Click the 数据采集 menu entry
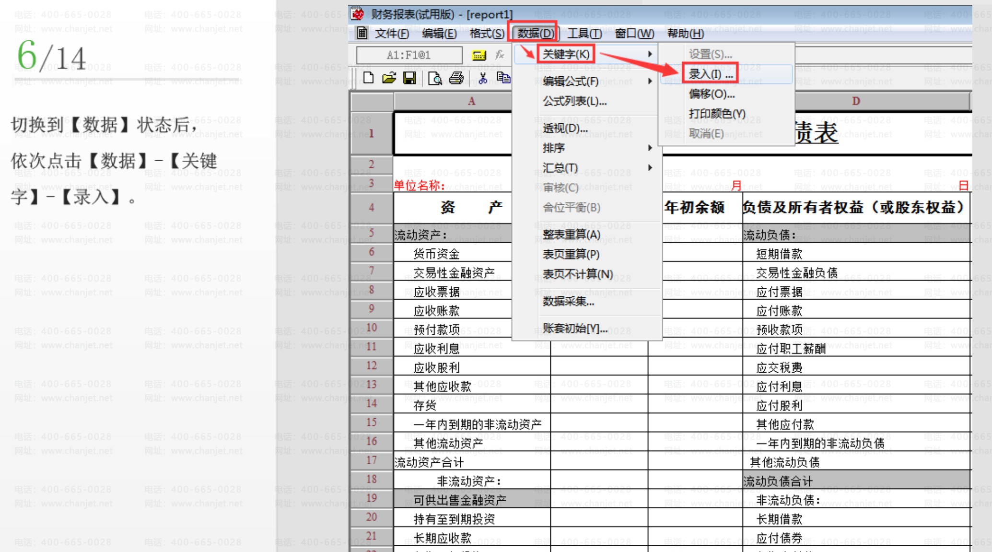This screenshot has width=992, height=552. [568, 301]
